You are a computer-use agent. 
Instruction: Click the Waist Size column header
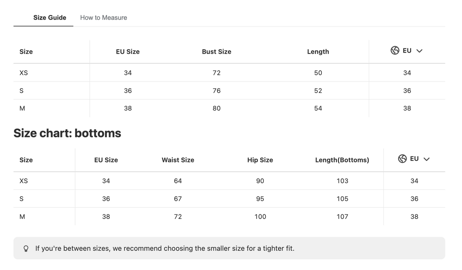pyautogui.click(x=178, y=160)
